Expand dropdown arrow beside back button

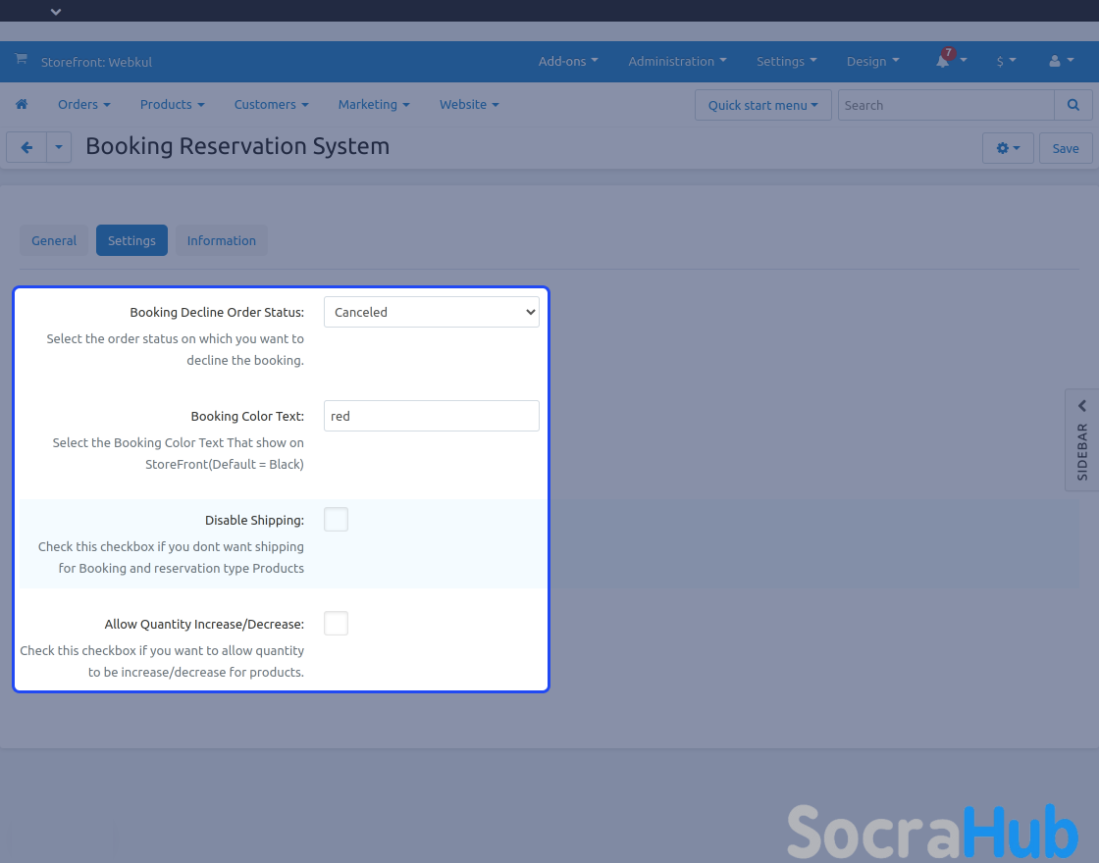pyautogui.click(x=59, y=148)
